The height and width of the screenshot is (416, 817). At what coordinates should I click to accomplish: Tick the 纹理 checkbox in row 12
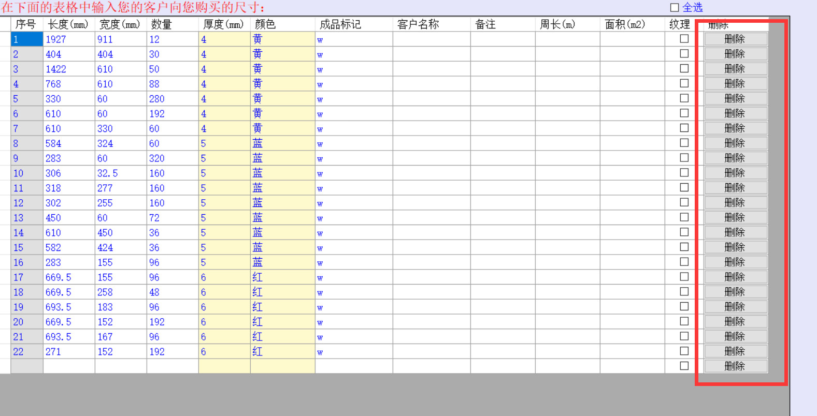pos(684,202)
